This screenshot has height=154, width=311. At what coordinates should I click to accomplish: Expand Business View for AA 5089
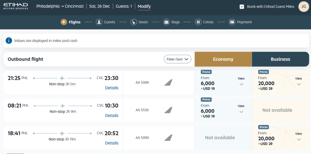[299, 136]
